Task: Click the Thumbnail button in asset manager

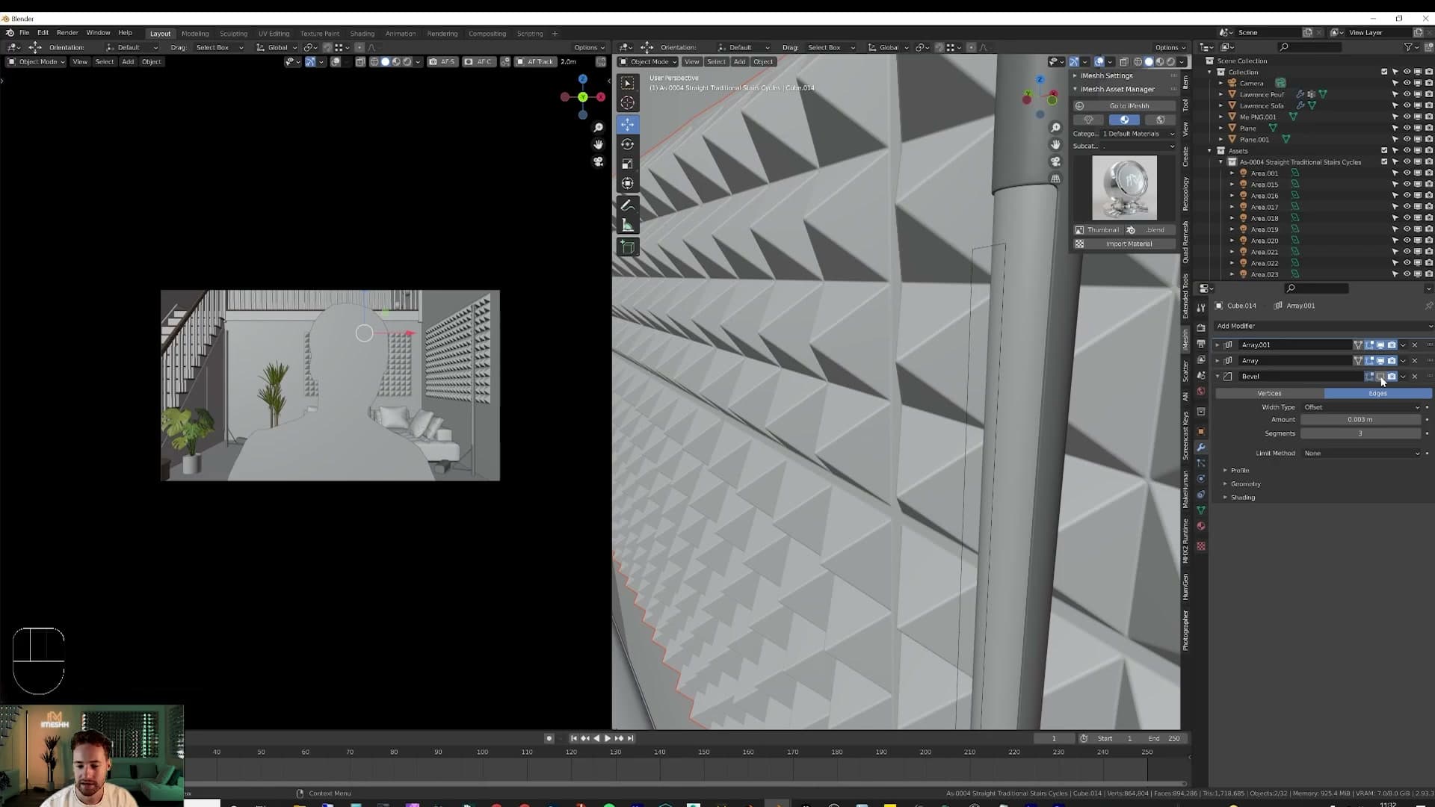Action: coord(1097,230)
